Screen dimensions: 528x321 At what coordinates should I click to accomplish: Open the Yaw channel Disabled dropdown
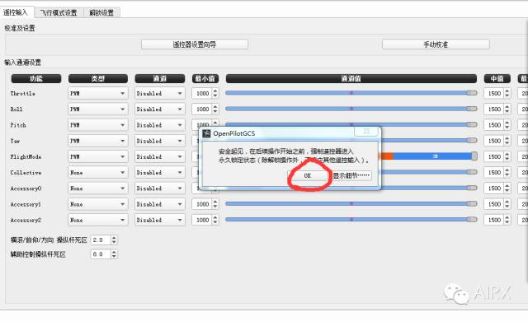tap(159, 141)
